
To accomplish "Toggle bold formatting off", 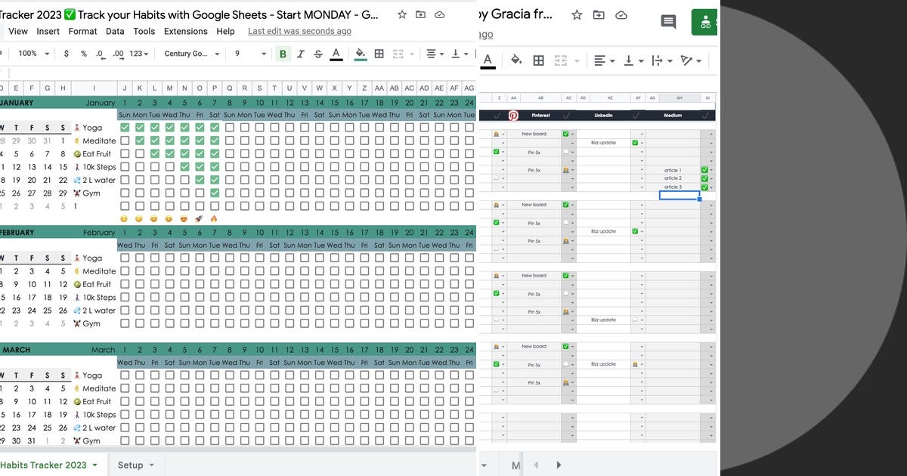I will [283, 54].
